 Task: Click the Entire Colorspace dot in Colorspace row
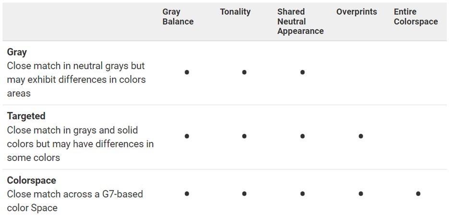click(418, 194)
